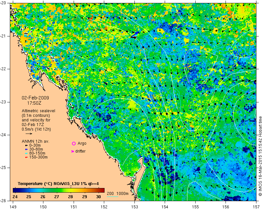Click latitude axis label '-23'
The height and width of the screenshot is (210, 263).
coord(3,102)
